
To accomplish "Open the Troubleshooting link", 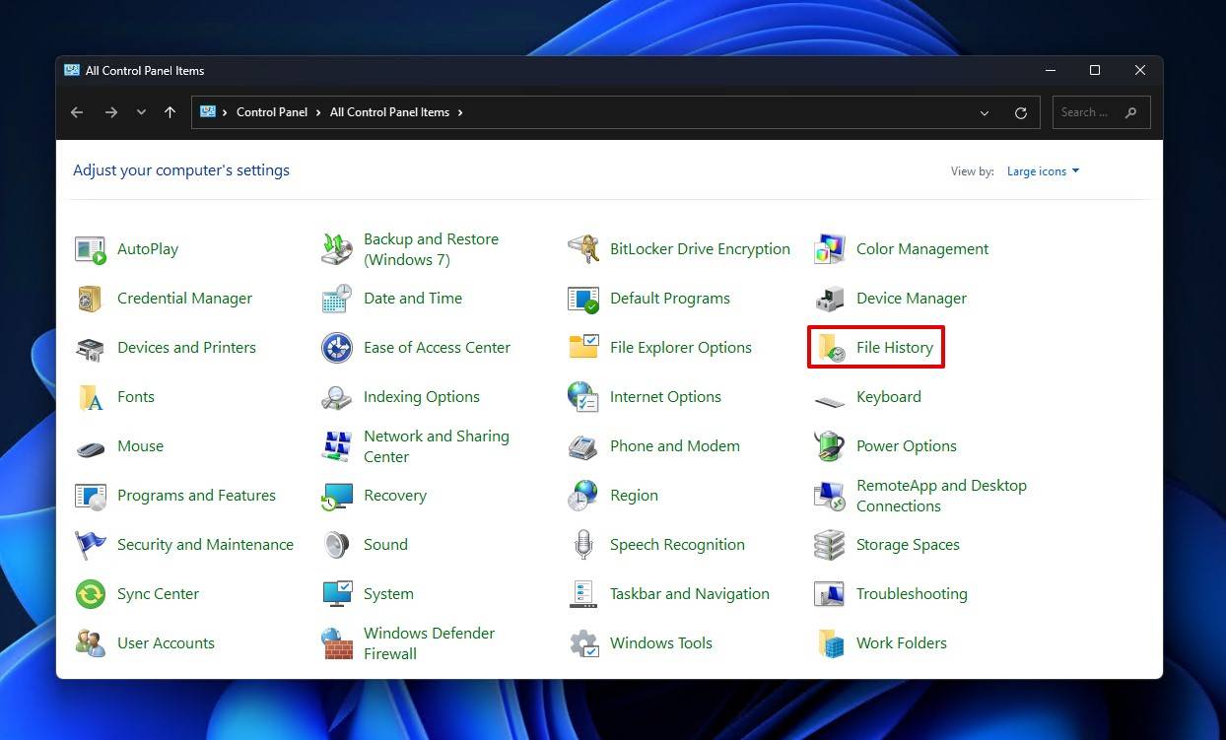I will coord(912,594).
